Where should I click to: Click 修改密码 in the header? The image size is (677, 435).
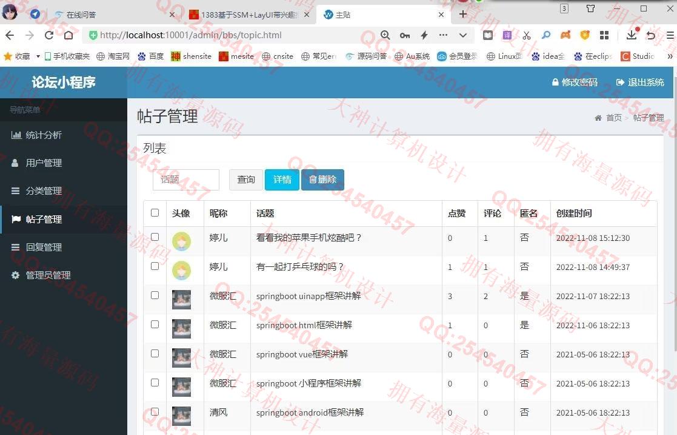click(x=575, y=82)
